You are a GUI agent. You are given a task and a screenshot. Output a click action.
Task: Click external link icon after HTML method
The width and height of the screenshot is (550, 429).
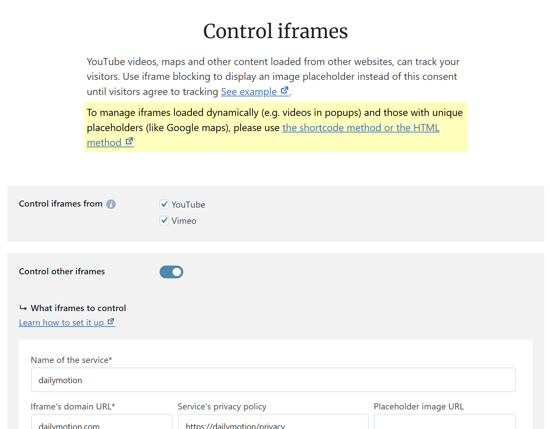(x=130, y=141)
